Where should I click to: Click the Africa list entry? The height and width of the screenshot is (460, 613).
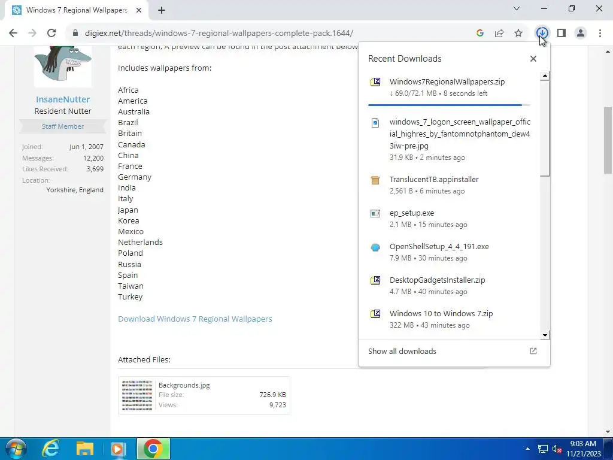click(x=128, y=90)
